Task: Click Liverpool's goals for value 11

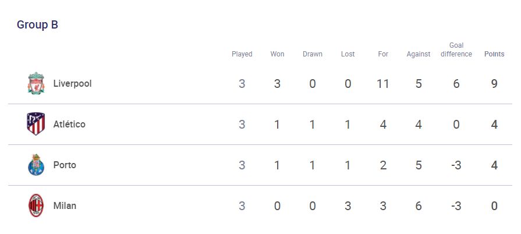Action: pos(383,84)
